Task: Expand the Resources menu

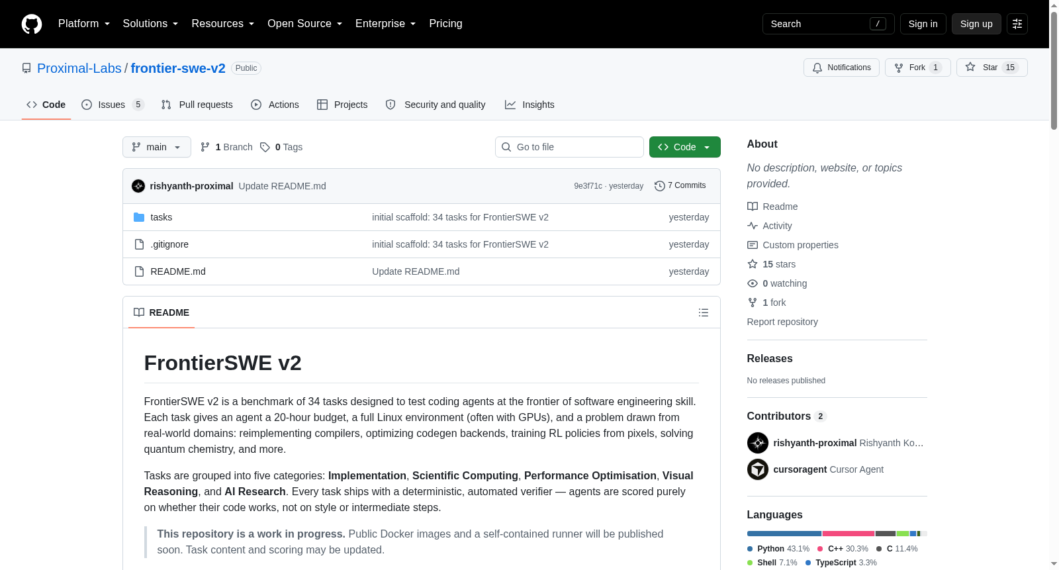Action: click(x=222, y=24)
